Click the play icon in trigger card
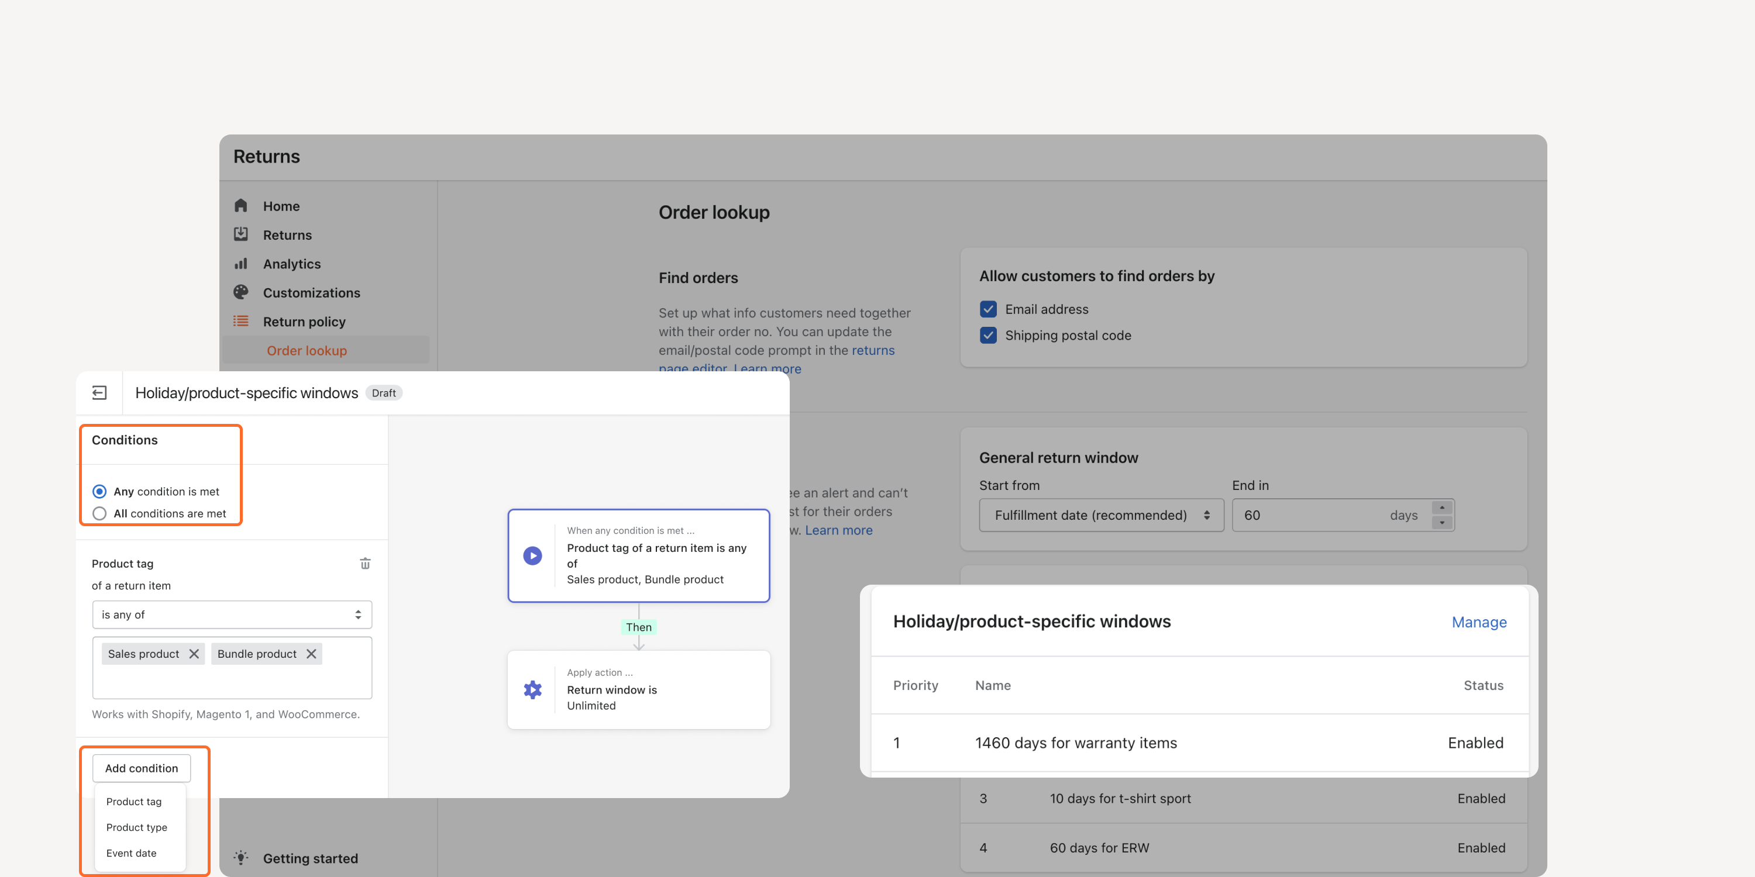Viewport: 1755px width, 877px height. point(532,555)
